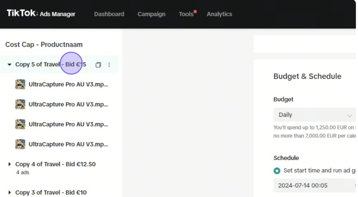
Task: Click the duplicate icon for Copy 5
Action: point(98,65)
